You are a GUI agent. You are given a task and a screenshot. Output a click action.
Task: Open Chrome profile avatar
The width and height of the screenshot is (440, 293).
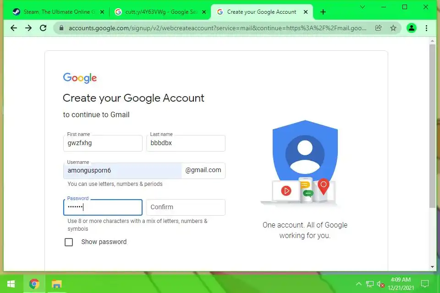click(412, 28)
